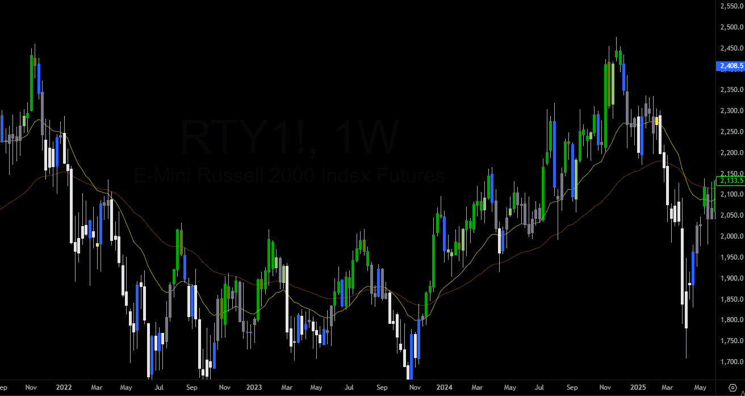
Task: Click the 2,300.0 price axis label
Action: 731,111
